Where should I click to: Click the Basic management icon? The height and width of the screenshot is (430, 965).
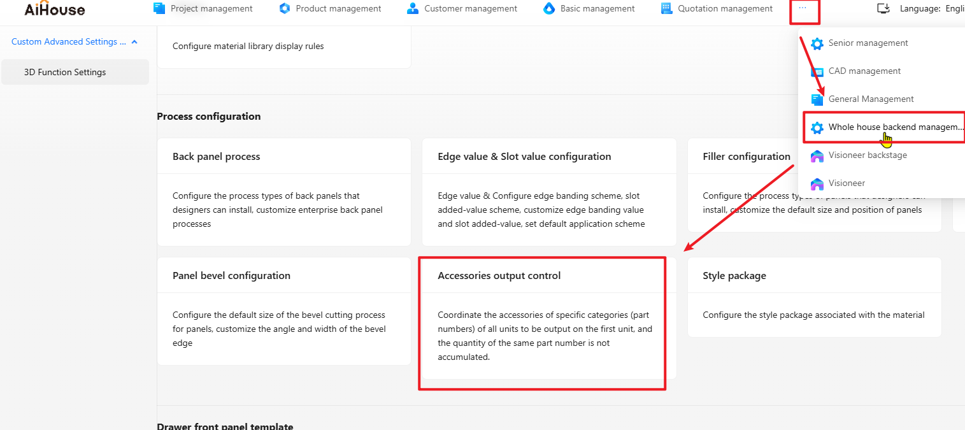click(549, 8)
